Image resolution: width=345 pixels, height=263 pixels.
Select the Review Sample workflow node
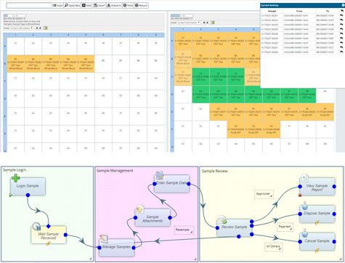(235, 227)
